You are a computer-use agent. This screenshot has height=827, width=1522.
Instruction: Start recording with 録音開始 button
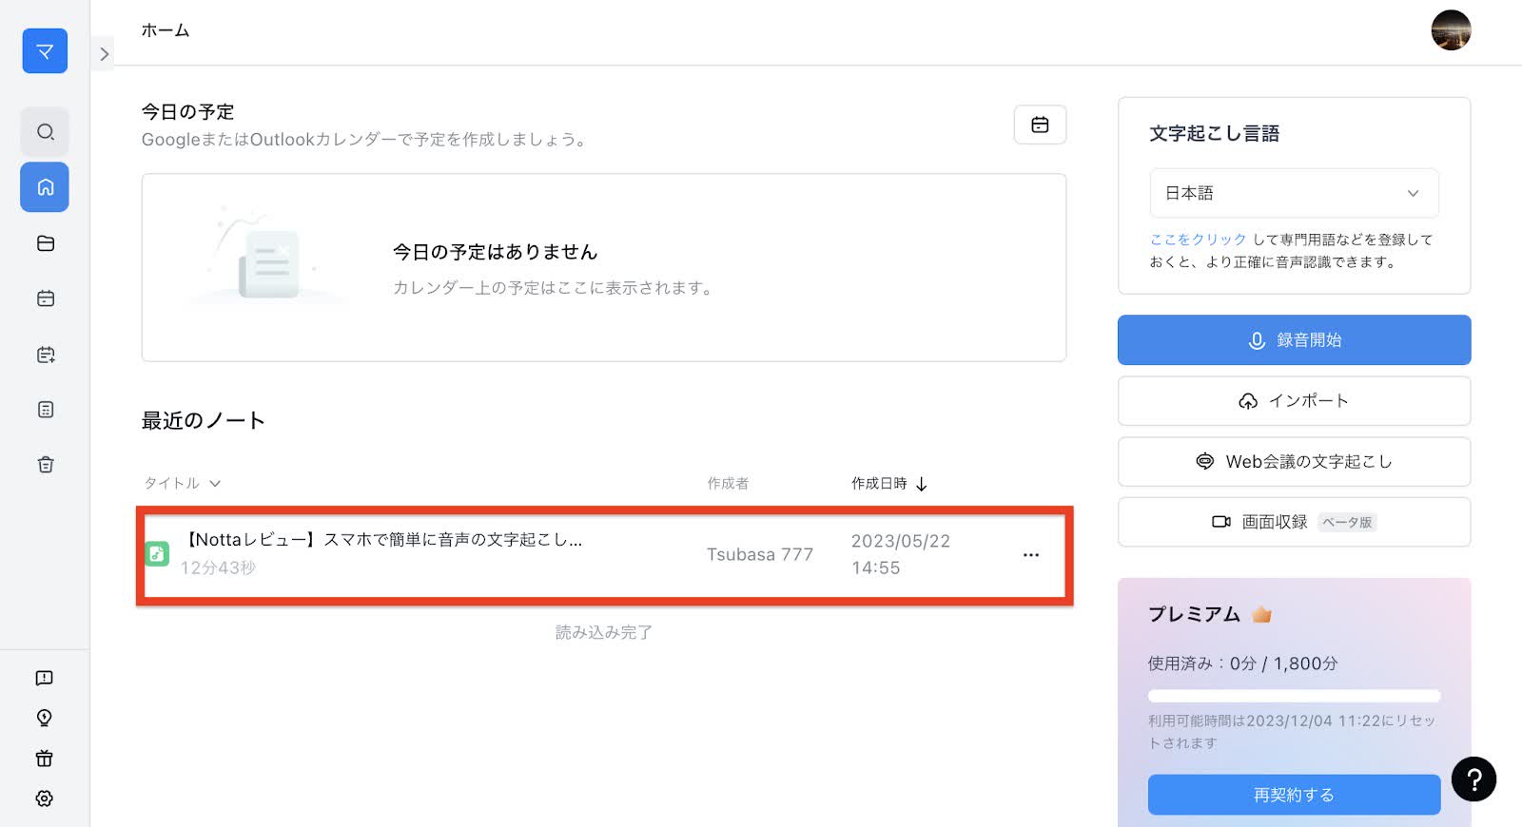pos(1294,340)
